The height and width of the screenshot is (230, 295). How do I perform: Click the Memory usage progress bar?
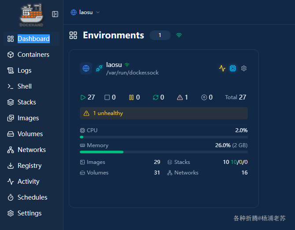click(164, 152)
